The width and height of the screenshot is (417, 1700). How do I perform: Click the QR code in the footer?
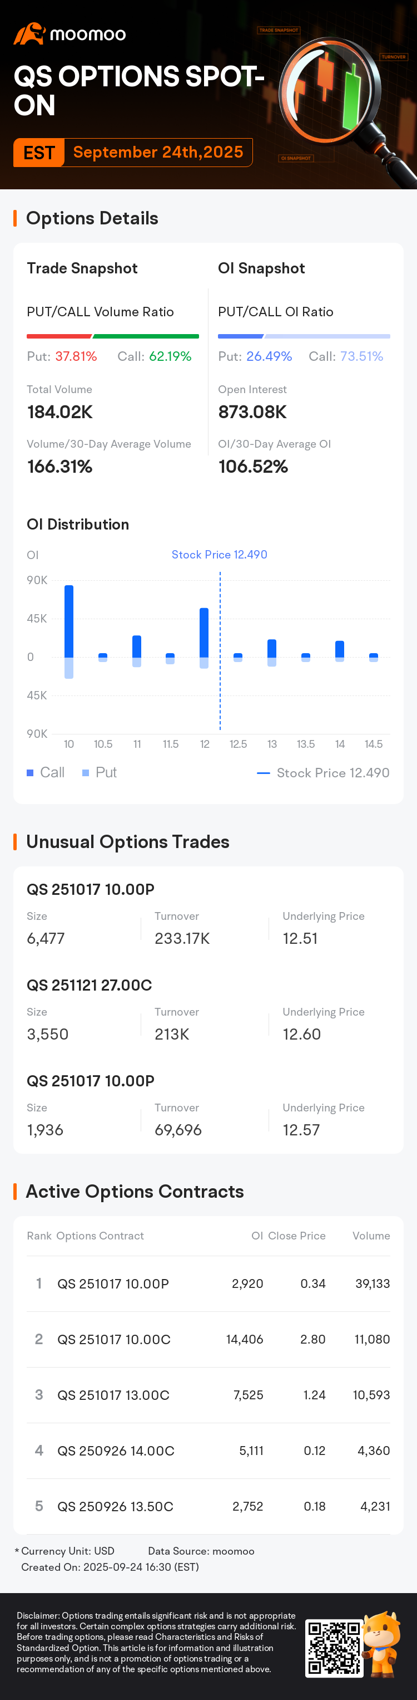click(x=334, y=1648)
